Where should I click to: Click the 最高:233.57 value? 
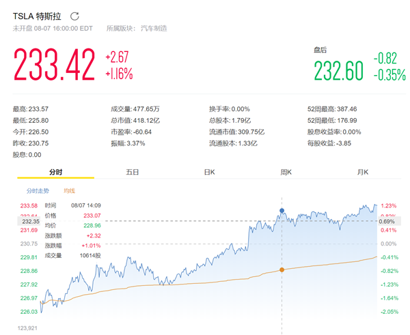[31, 109]
